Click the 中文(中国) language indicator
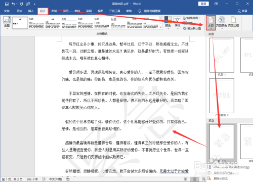This screenshot has width=253, height=182. click(x=55, y=179)
